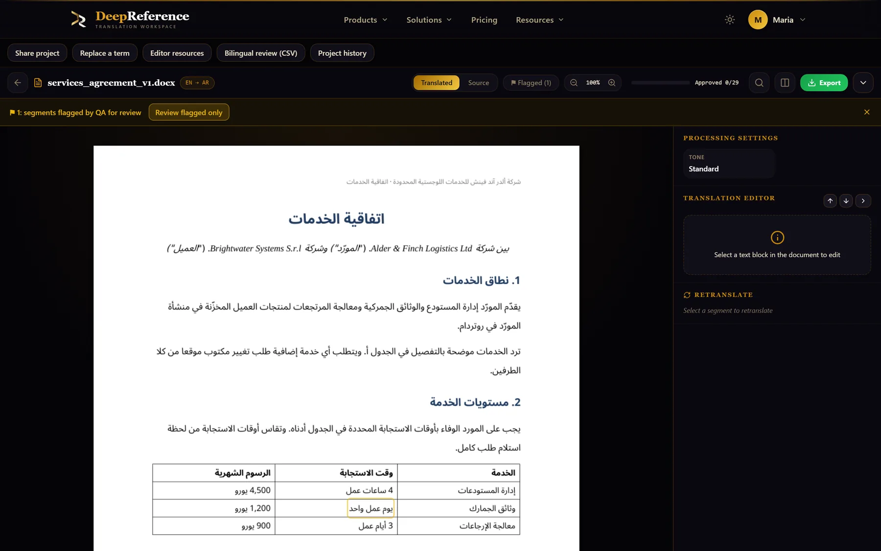Jump to previous segment with up arrow

(830, 201)
